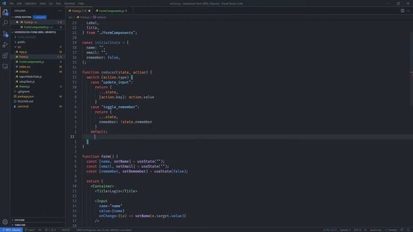The height and width of the screenshot is (232, 413).
Task: Click on 'function Form()' declaration text
Action: click(100, 157)
